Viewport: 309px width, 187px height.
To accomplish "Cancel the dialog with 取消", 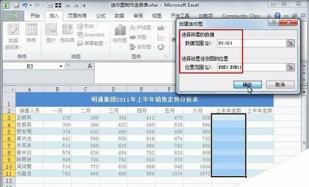I will point(280,85).
